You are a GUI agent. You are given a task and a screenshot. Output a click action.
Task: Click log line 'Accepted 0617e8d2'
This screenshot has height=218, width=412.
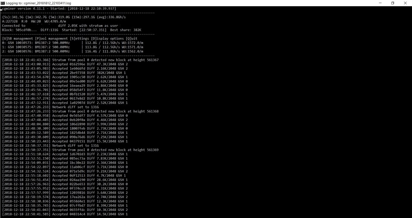click(x=65, y=98)
